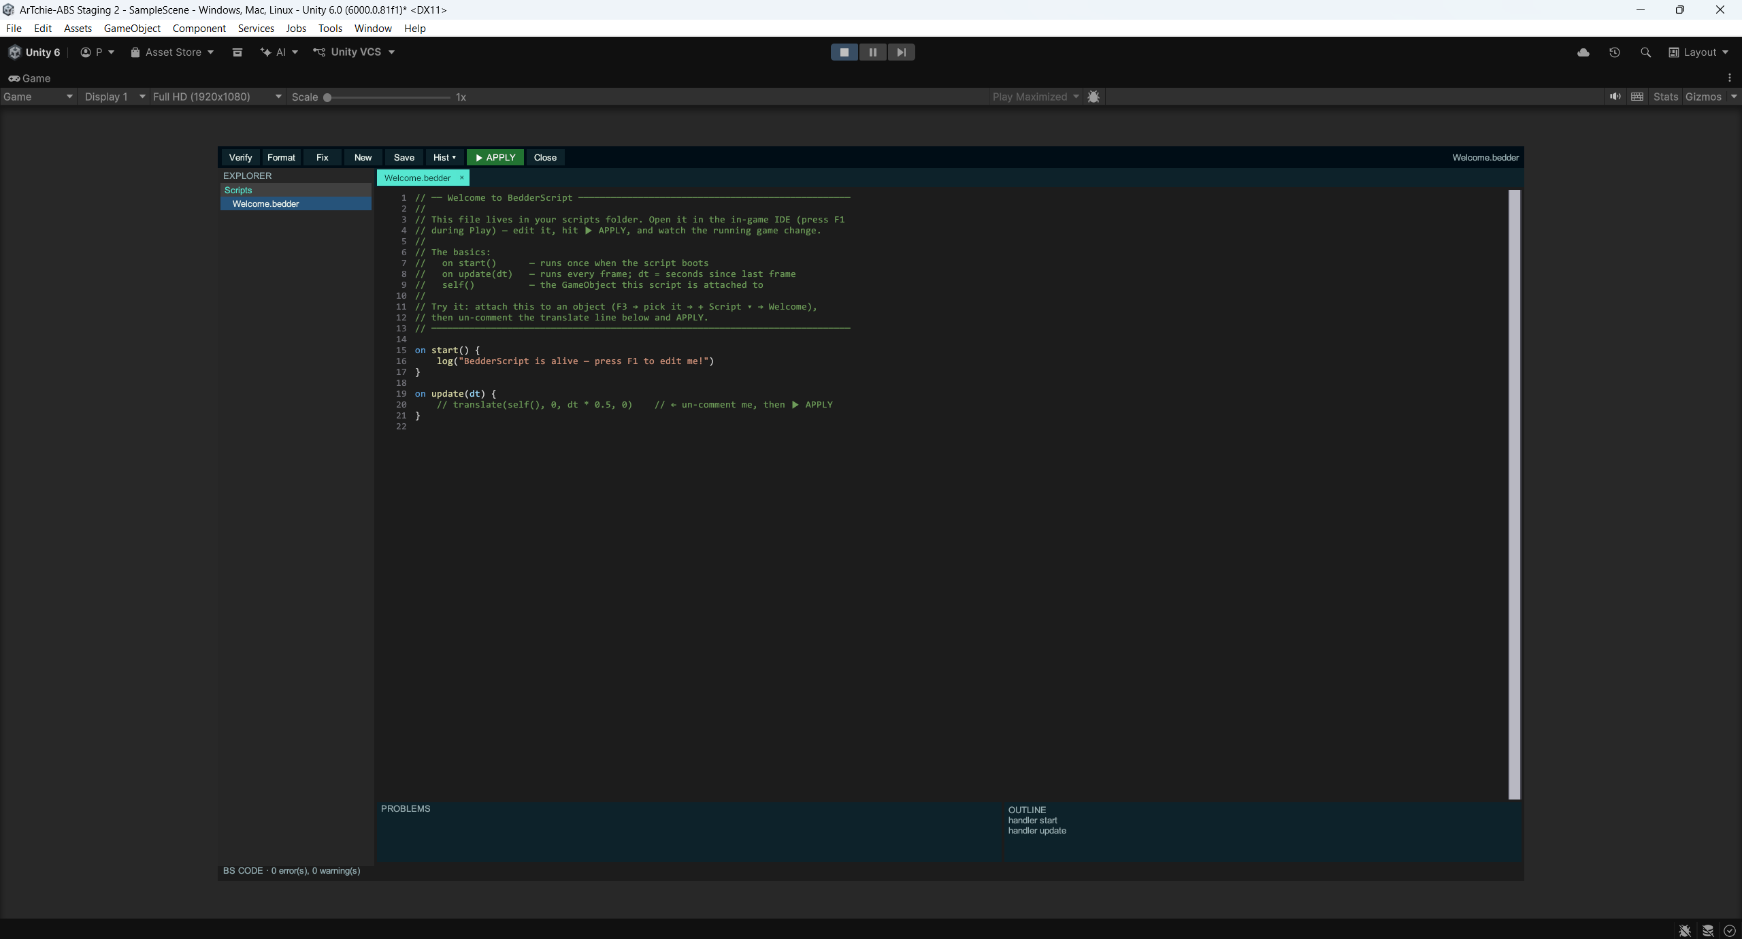
Task: Click the Fix button
Action: 322,157
